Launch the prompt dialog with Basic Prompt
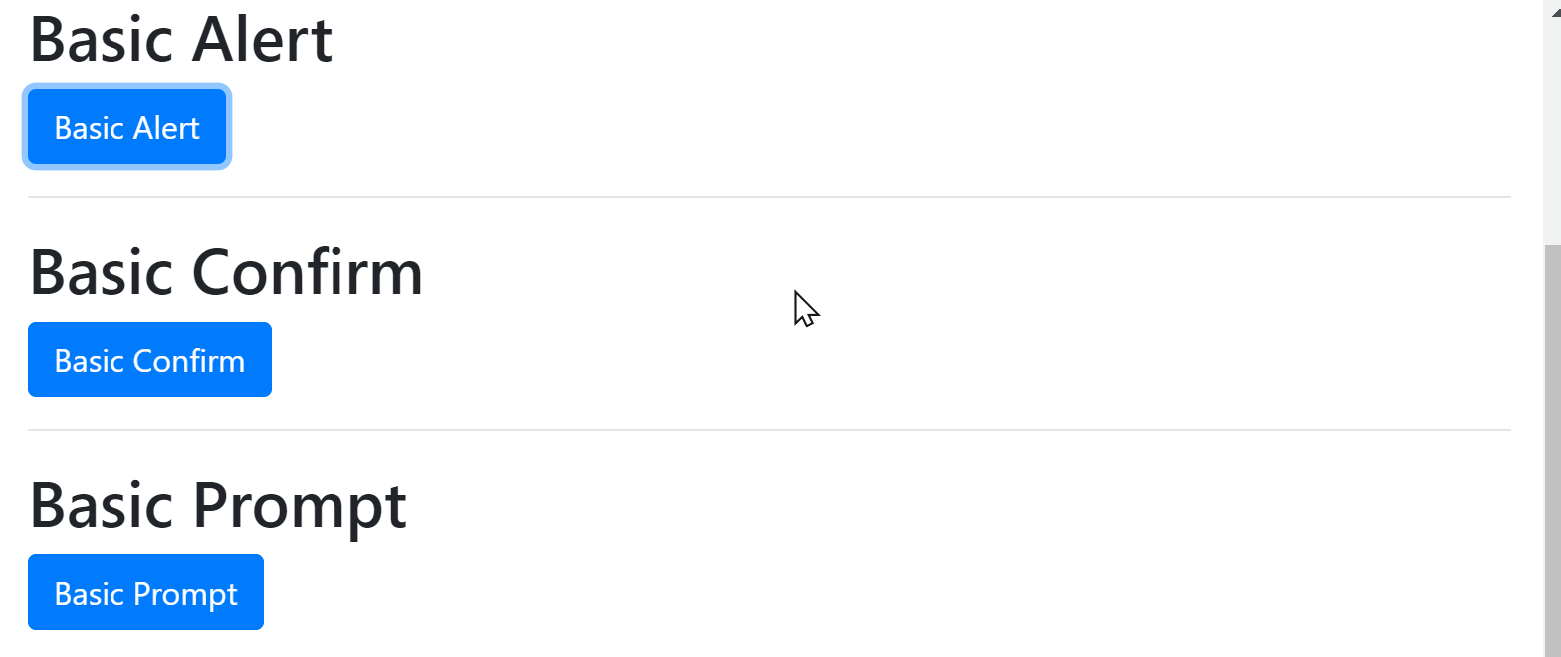 tap(145, 592)
